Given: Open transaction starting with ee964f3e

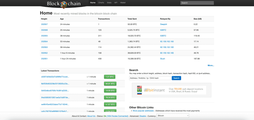Looking at the screenshot, I should point(55,104).
